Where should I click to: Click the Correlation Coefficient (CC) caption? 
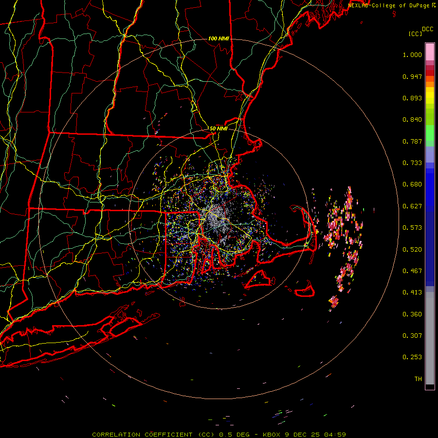[x=153, y=435]
